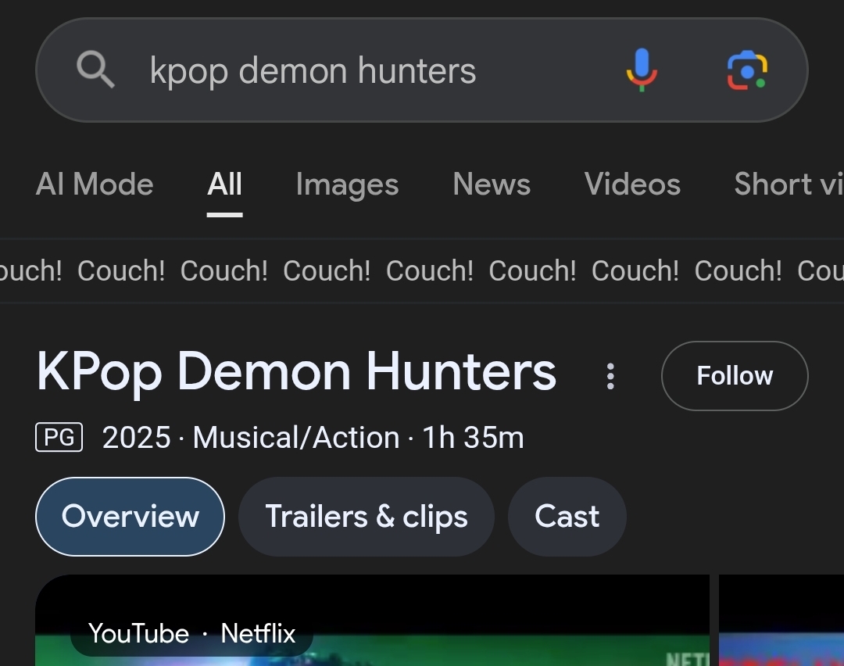View the Cast section
The image size is (844, 666).
coord(567,517)
